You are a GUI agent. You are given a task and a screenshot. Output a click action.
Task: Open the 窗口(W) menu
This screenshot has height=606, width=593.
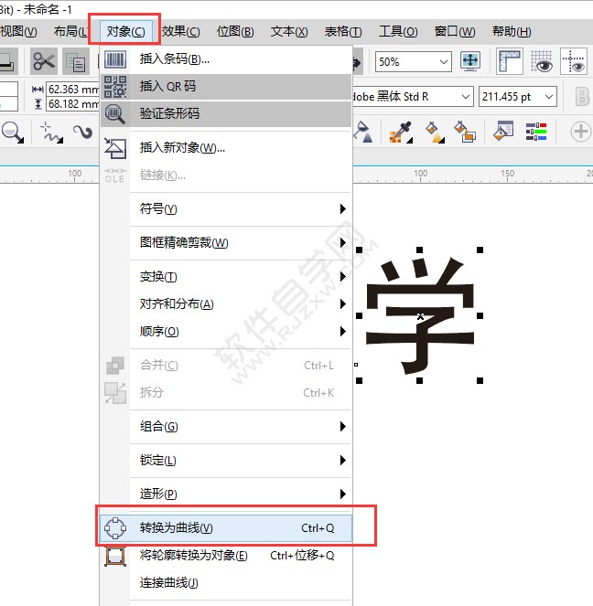pyautogui.click(x=455, y=31)
